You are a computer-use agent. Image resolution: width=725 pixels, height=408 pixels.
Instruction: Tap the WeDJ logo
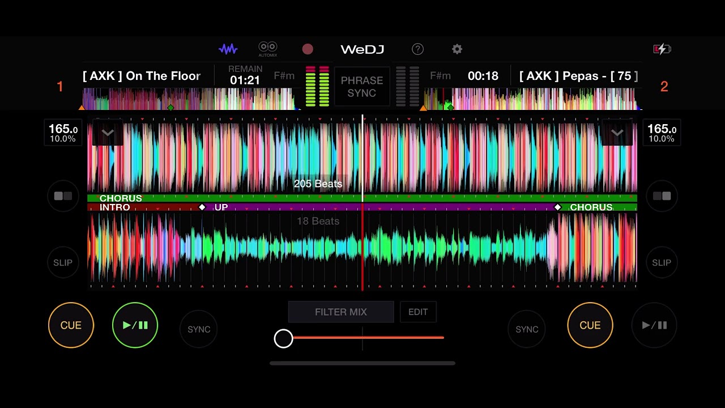click(362, 49)
